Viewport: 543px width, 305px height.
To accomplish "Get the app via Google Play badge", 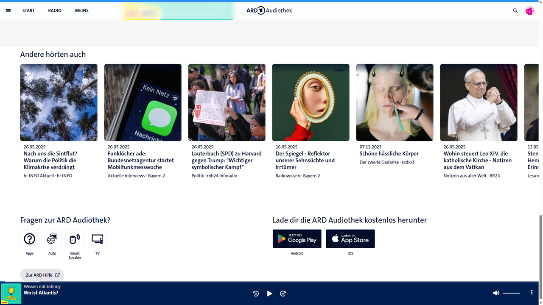I will pyautogui.click(x=297, y=239).
